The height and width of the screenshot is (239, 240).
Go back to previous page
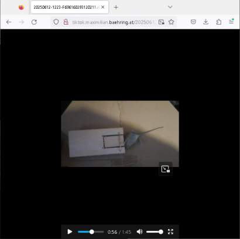pos(9,22)
